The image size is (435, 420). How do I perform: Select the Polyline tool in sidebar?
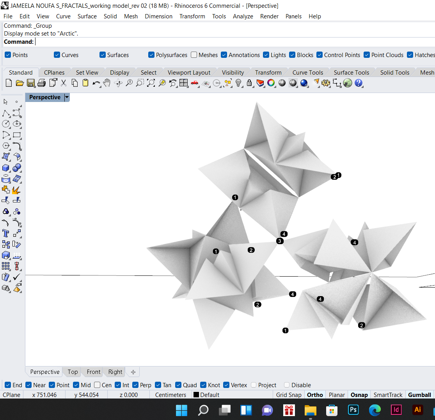6,113
